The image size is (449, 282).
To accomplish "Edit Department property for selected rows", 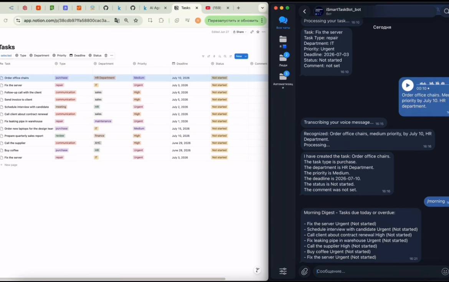I will pyautogui.click(x=40, y=56).
